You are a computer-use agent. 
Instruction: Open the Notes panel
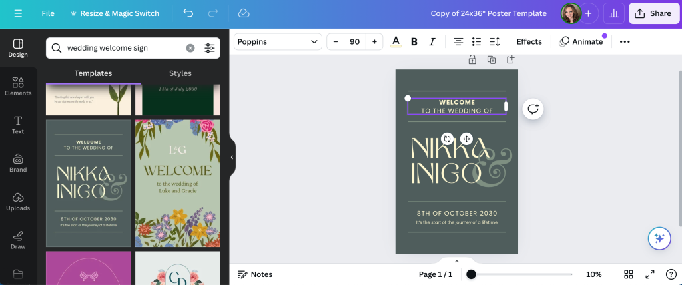click(255, 274)
